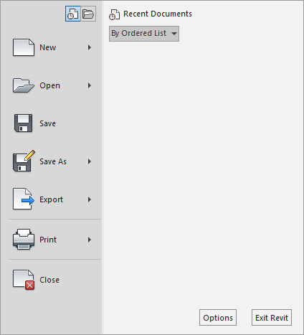Click Recent Documents header clock icon
Viewport: 304px width, 335px height.
pyautogui.click(x=114, y=14)
